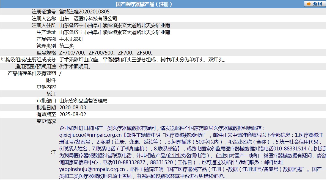
Task: Click the phone number 010-88332877
Action: coord(128,162)
